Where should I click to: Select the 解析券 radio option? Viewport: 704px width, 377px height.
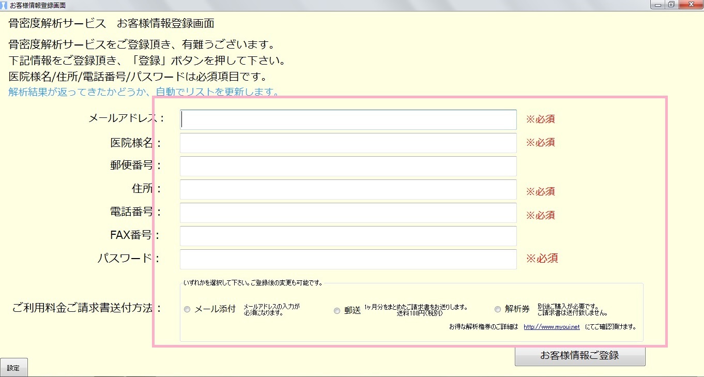click(x=498, y=309)
